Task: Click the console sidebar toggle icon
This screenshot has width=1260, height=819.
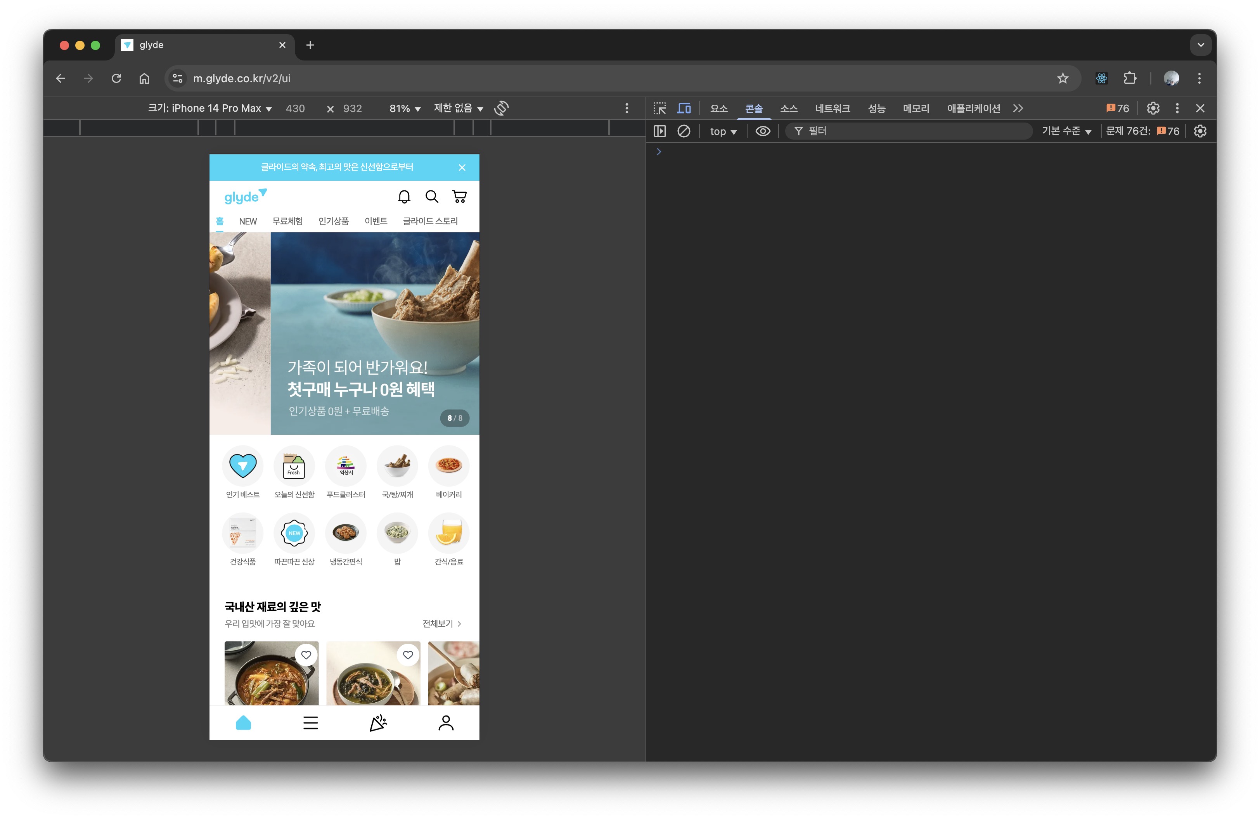Action: tap(659, 131)
